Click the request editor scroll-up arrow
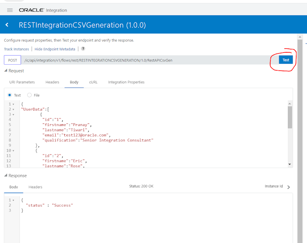Image resolution: width=307 pixels, height=243 pixels. pos(290,104)
